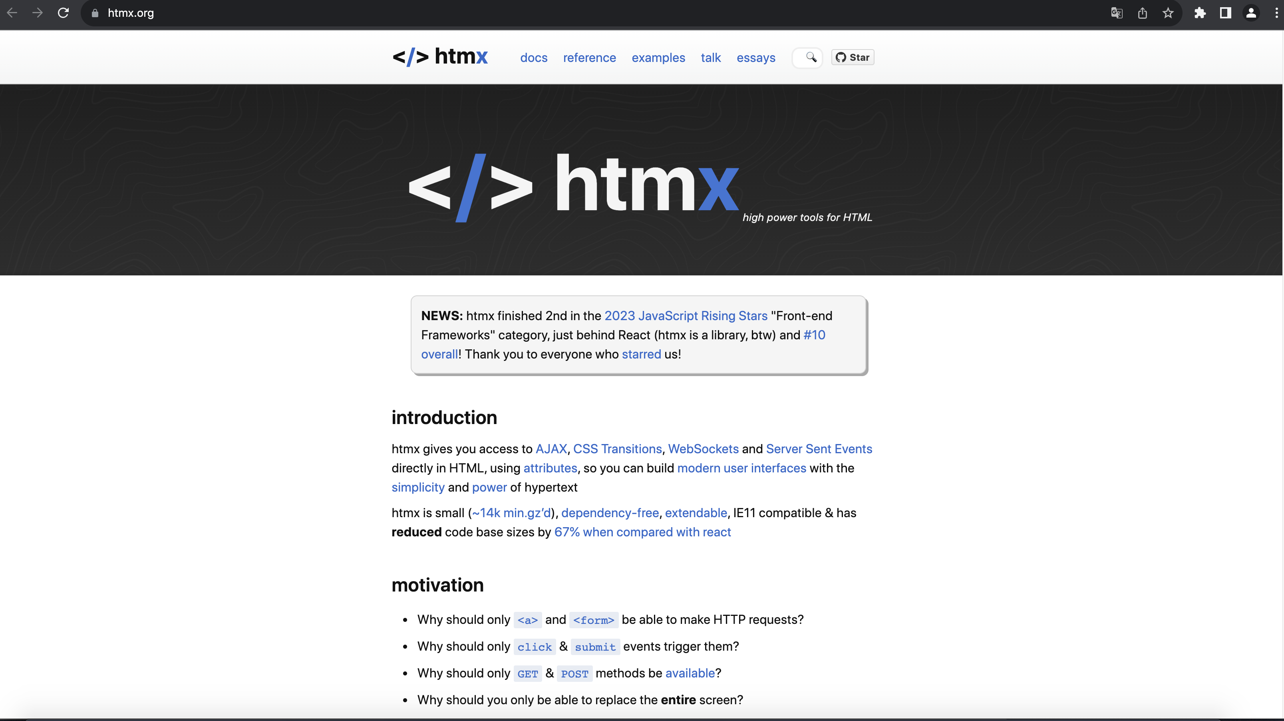Viewport: 1284px width, 721px height.
Task: Click the bold word 'entire'
Action: point(678,700)
